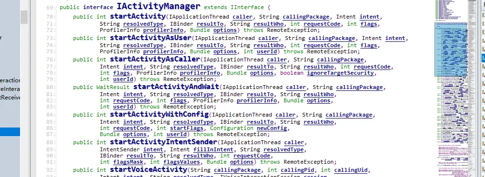Click the options parameter on line 72
Viewport: 485px width, 177px height.
[225, 30]
